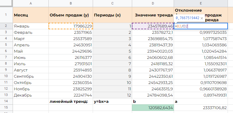Select header cell 'Объем продаж (y)'

(x=71, y=15)
